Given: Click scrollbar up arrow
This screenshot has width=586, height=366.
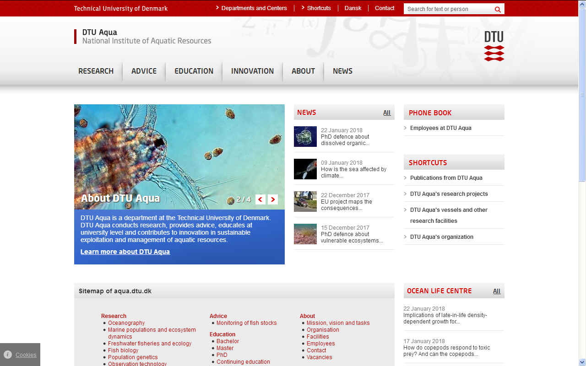Looking at the screenshot, I should 582,4.
